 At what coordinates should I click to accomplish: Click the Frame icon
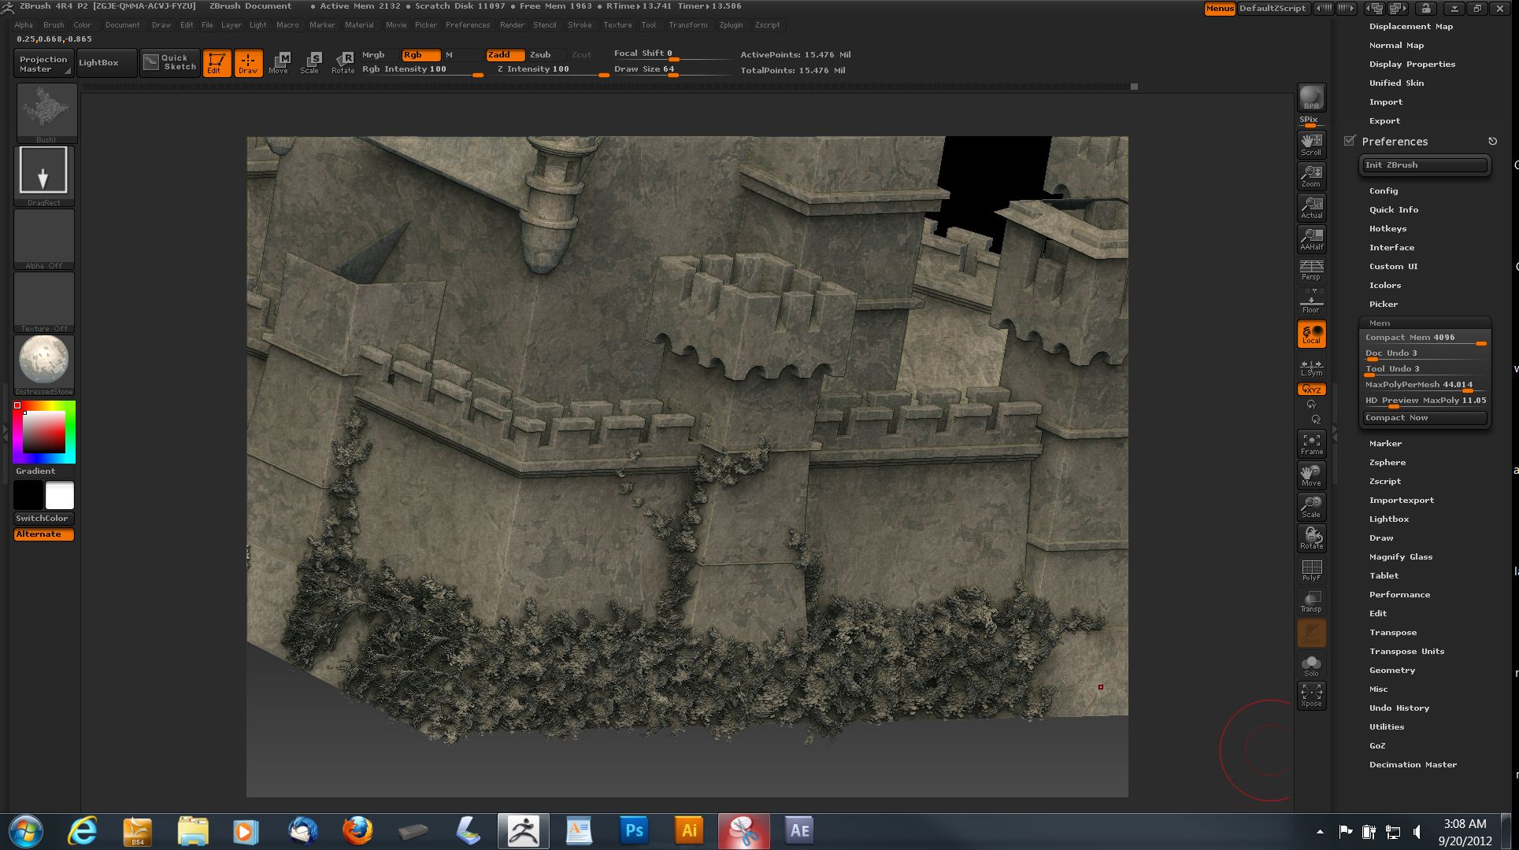1311,444
